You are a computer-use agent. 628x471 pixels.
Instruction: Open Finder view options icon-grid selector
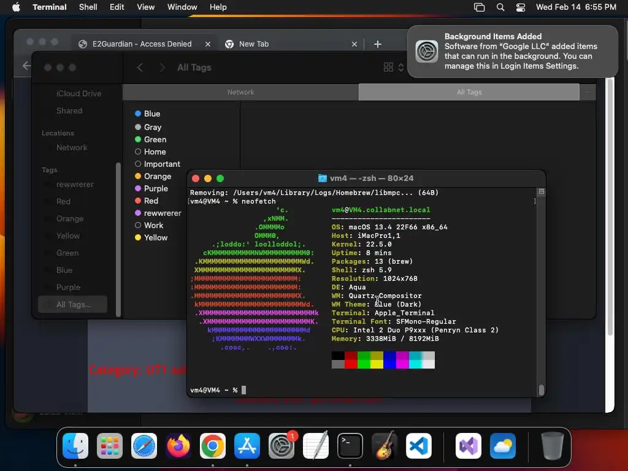tap(393, 67)
